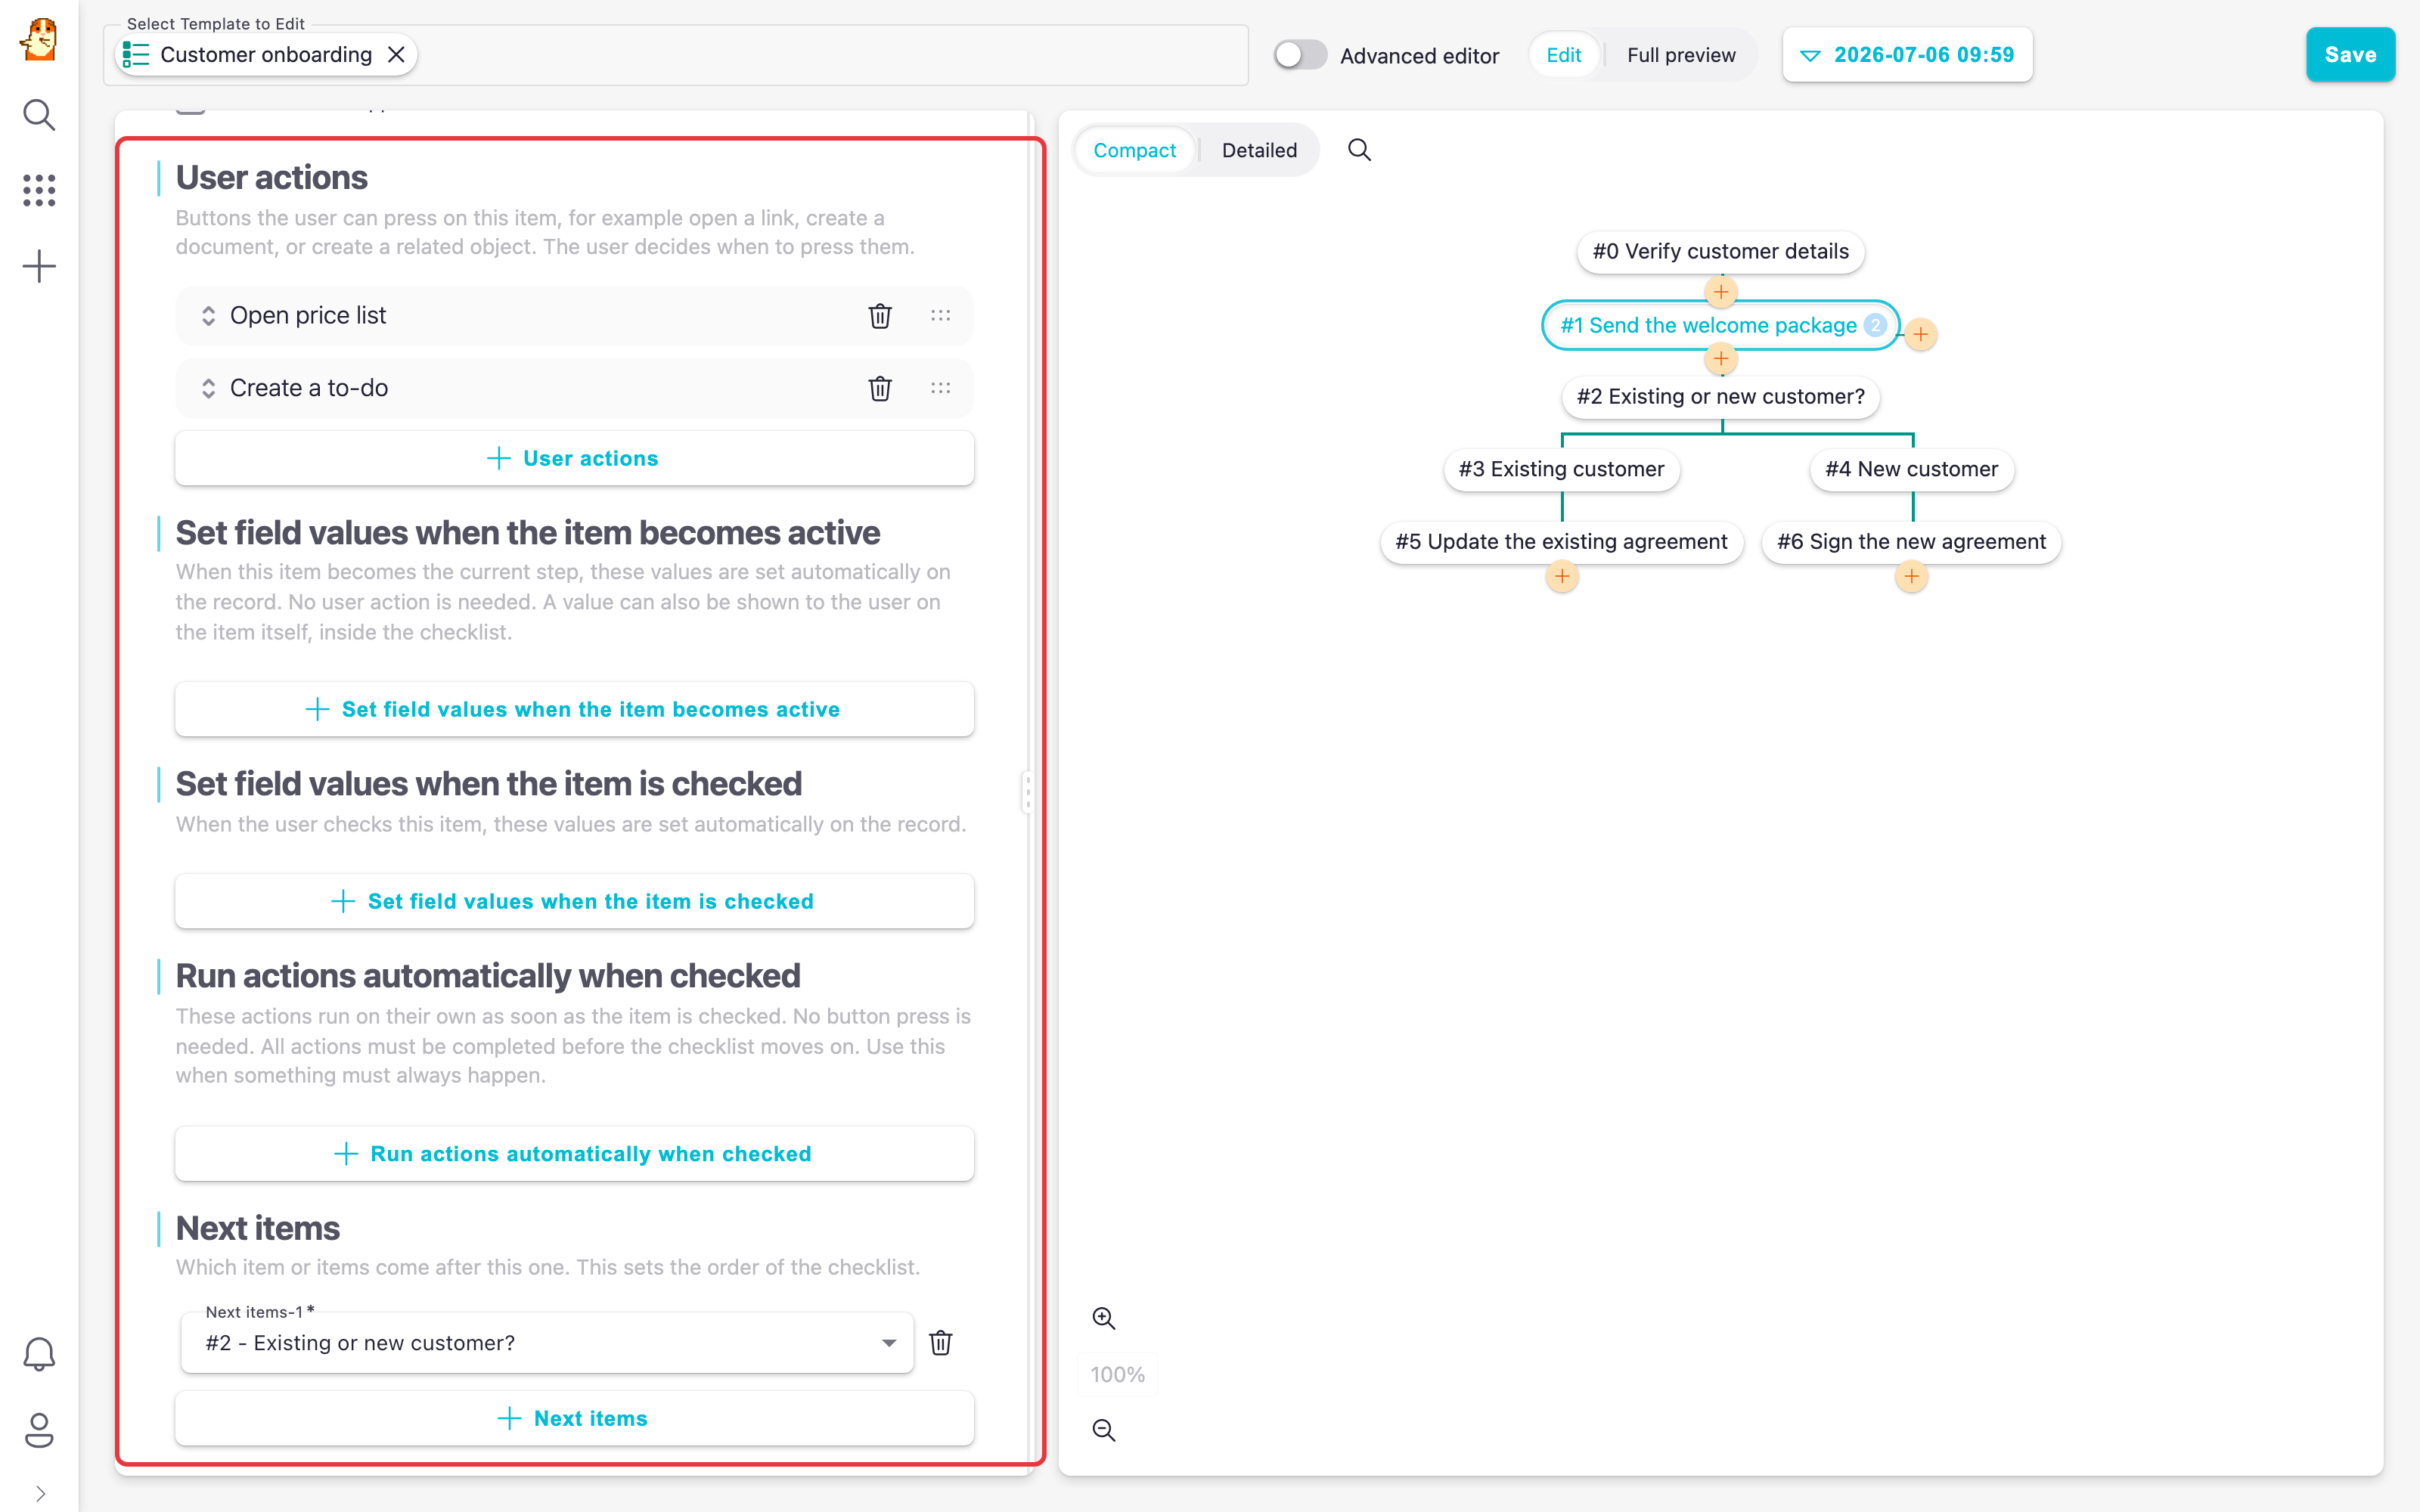Click the Customer onboarding template icon

pos(135,54)
